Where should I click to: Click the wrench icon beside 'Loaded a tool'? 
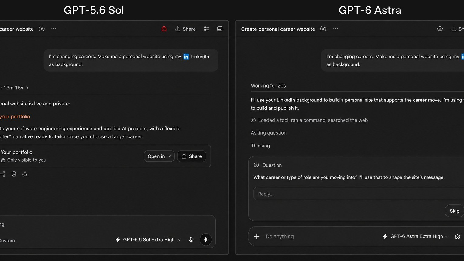coord(253,120)
